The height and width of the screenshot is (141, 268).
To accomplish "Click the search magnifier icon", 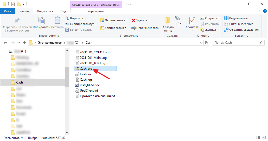I will (261, 43).
